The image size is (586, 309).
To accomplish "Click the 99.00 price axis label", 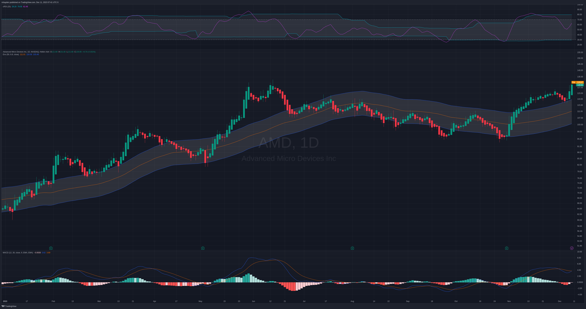I will click(x=580, y=132).
